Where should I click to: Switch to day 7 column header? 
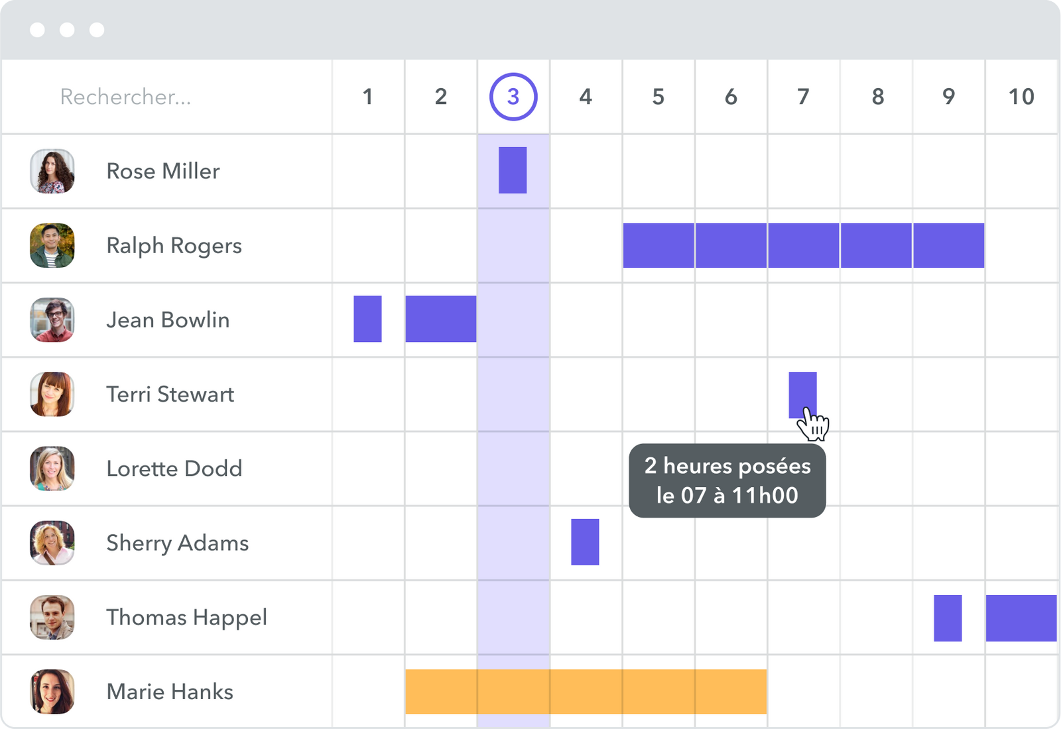click(x=803, y=97)
